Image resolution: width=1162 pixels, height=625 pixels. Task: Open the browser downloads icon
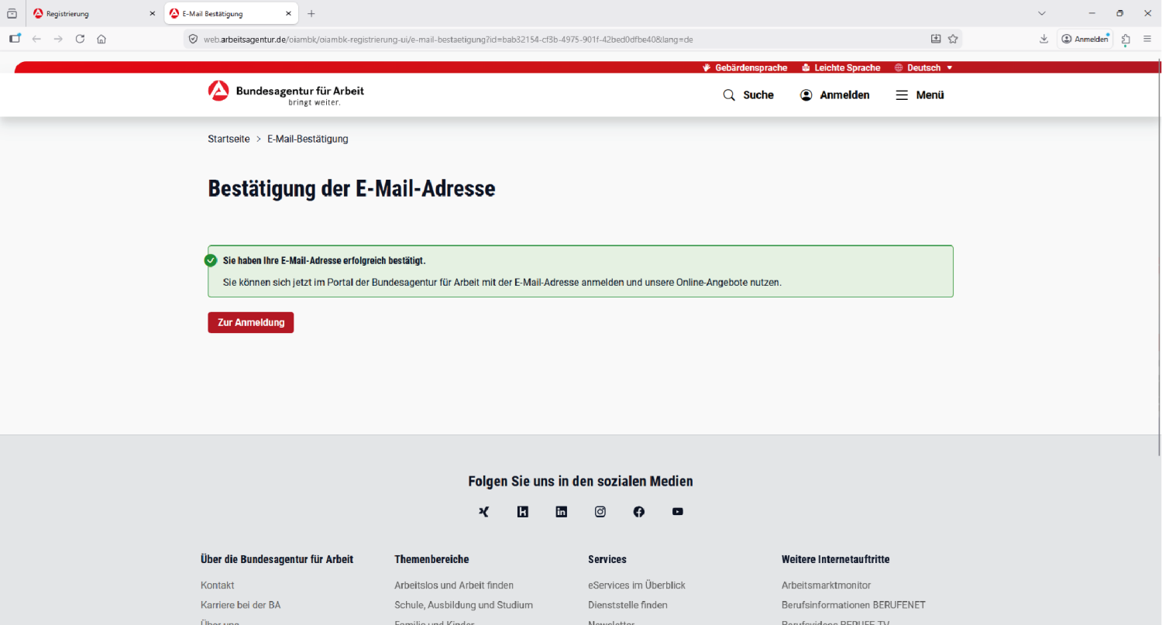tap(1043, 38)
